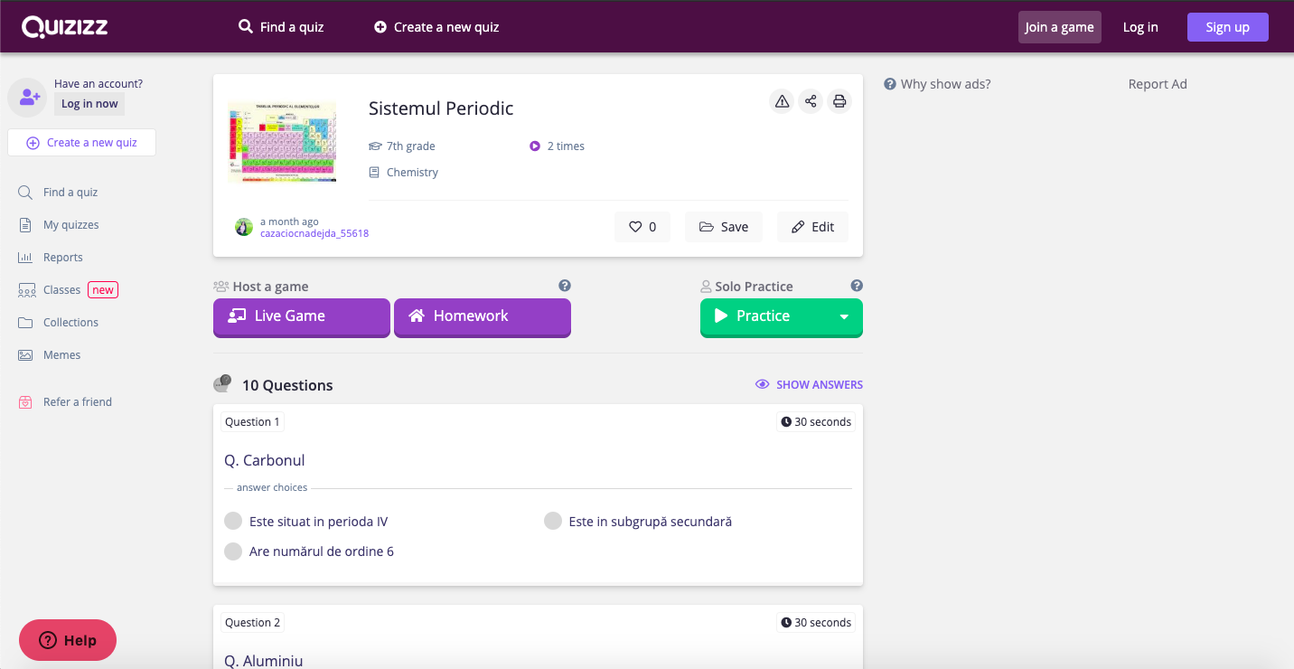Expand the Practice button dropdown arrow
This screenshot has height=669, width=1294.
[844, 316]
